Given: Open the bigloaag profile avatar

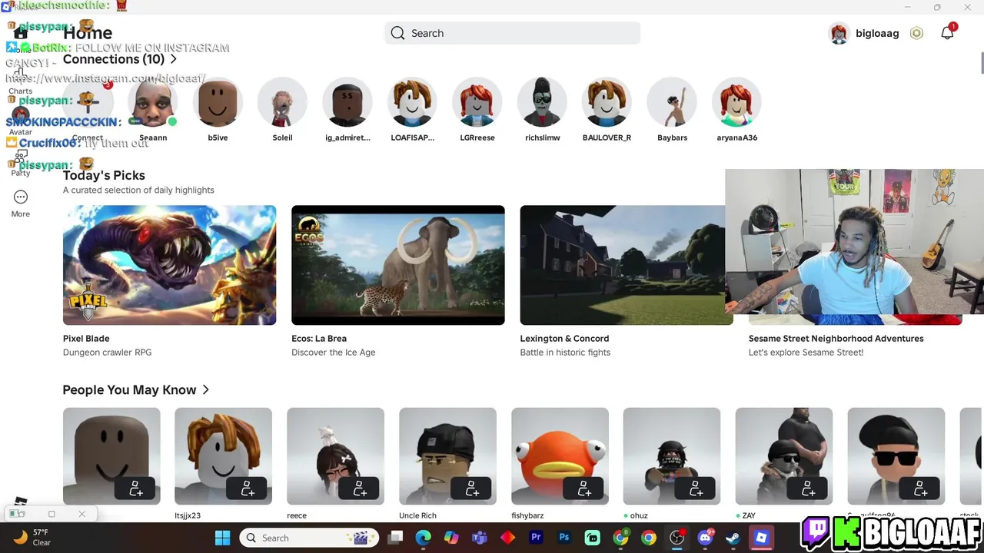Looking at the screenshot, I should (839, 33).
